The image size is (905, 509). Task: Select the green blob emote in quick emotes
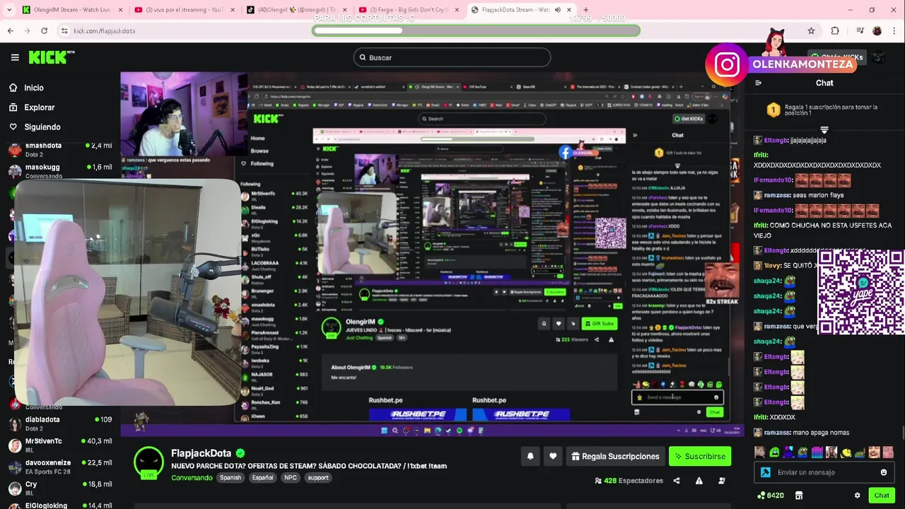click(x=774, y=452)
